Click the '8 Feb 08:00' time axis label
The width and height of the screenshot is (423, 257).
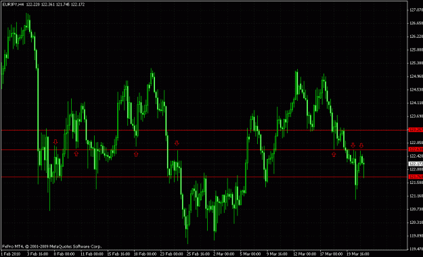64,254
